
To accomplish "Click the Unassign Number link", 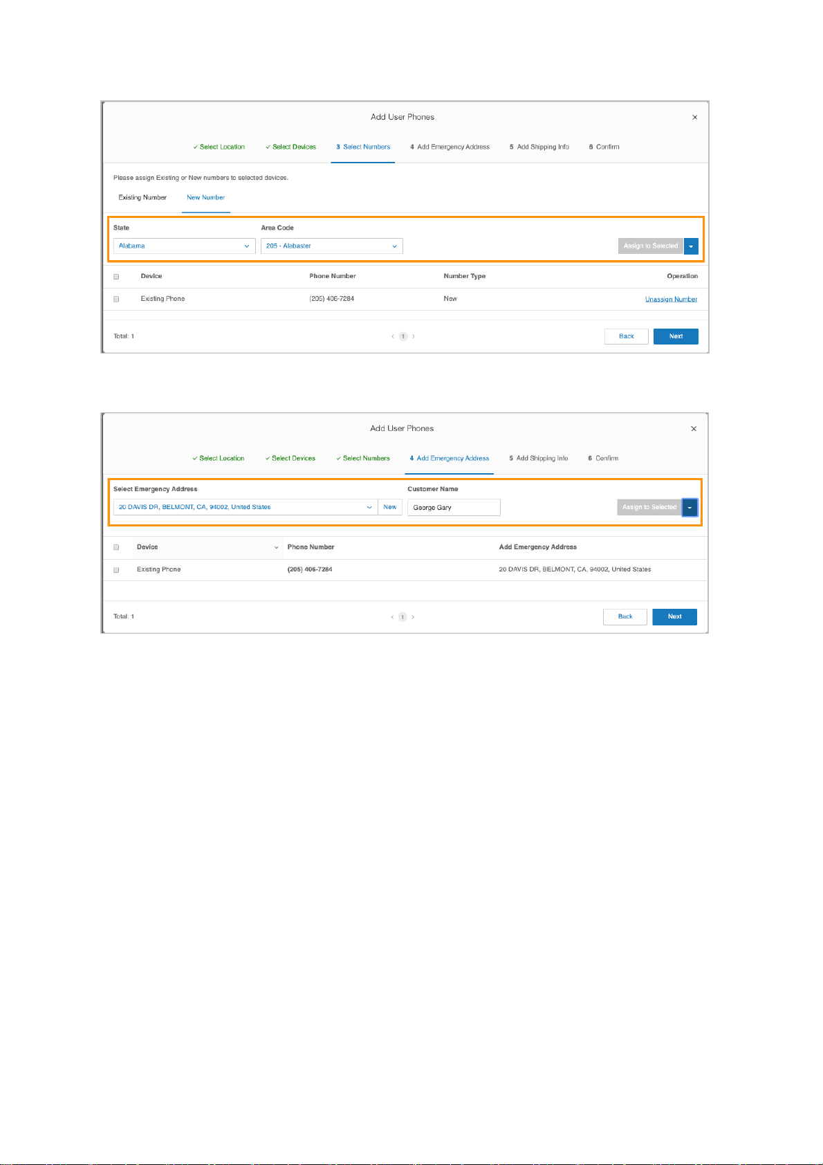I will click(x=671, y=300).
